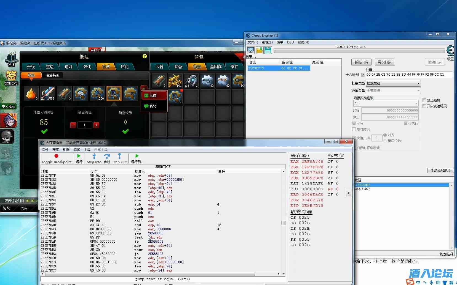Click the open file folder icon
The height and width of the screenshot is (285, 457).
tap(259, 50)
